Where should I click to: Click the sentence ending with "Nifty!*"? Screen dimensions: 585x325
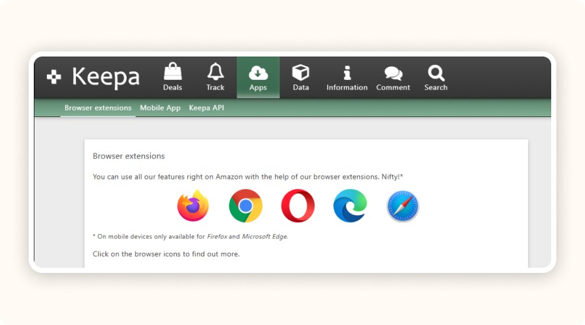point(248,177)
